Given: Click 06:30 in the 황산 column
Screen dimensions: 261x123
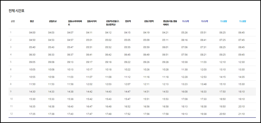Looking at the screenshot, I should pos(32,55).
